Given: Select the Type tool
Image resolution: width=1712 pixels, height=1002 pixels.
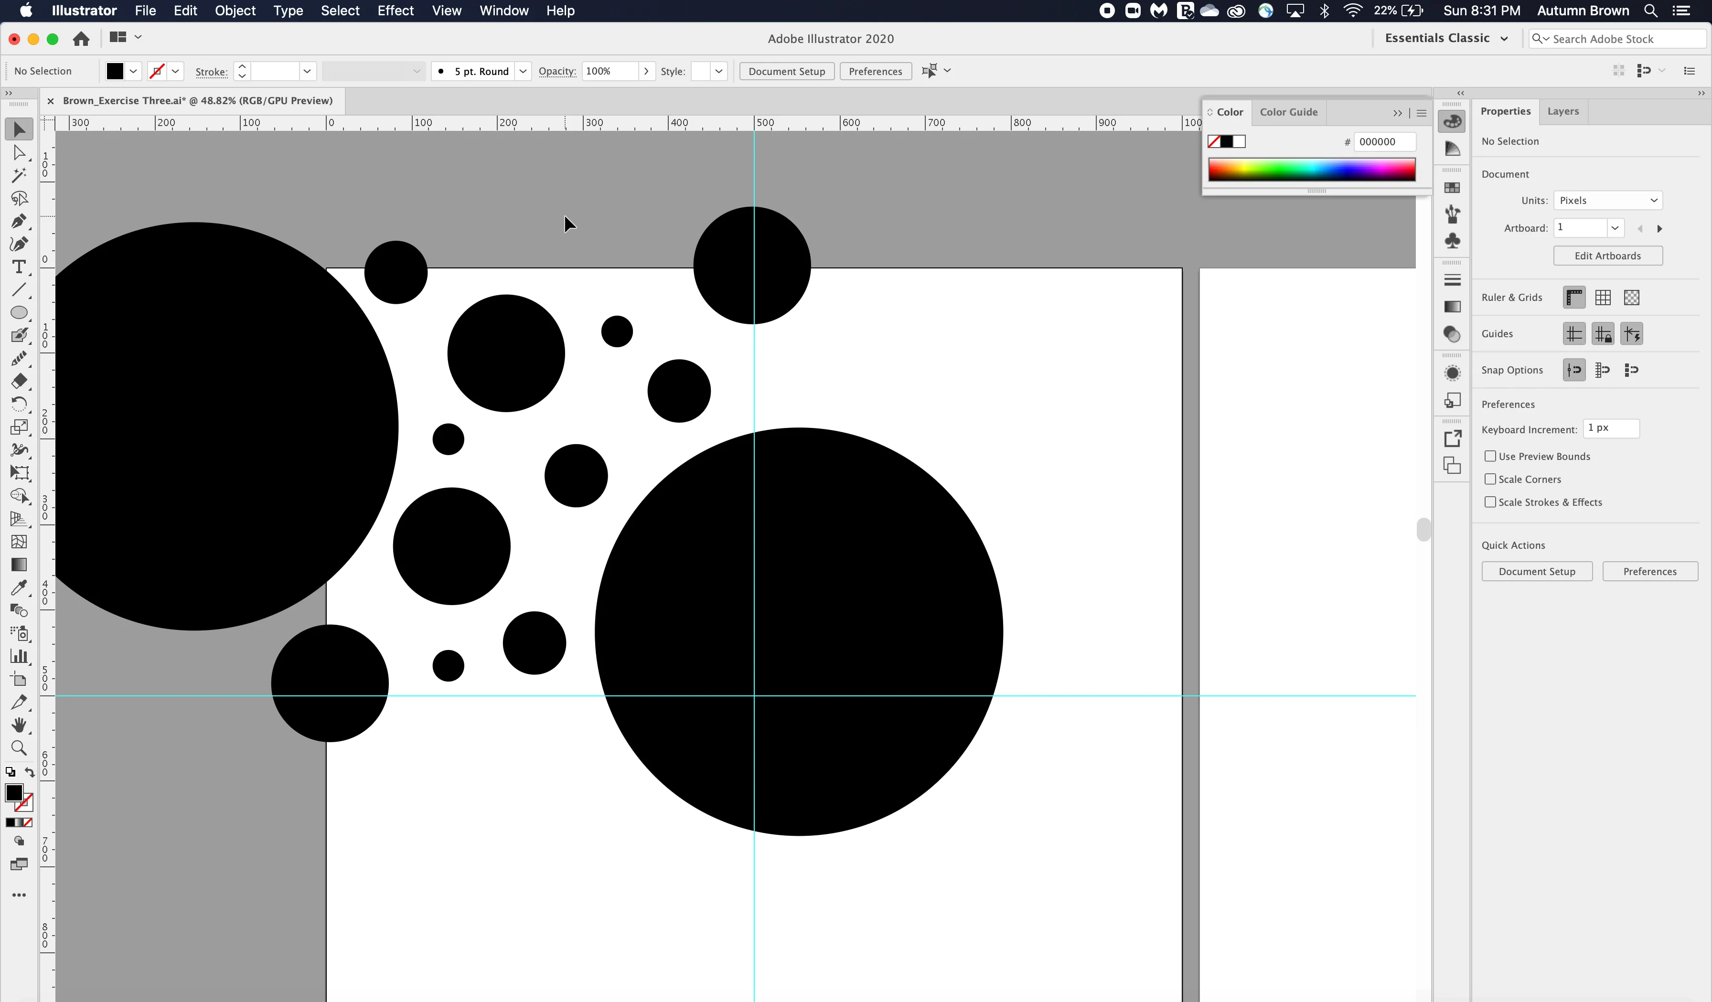Looking at the screenshot, I should tap(19, 267).
